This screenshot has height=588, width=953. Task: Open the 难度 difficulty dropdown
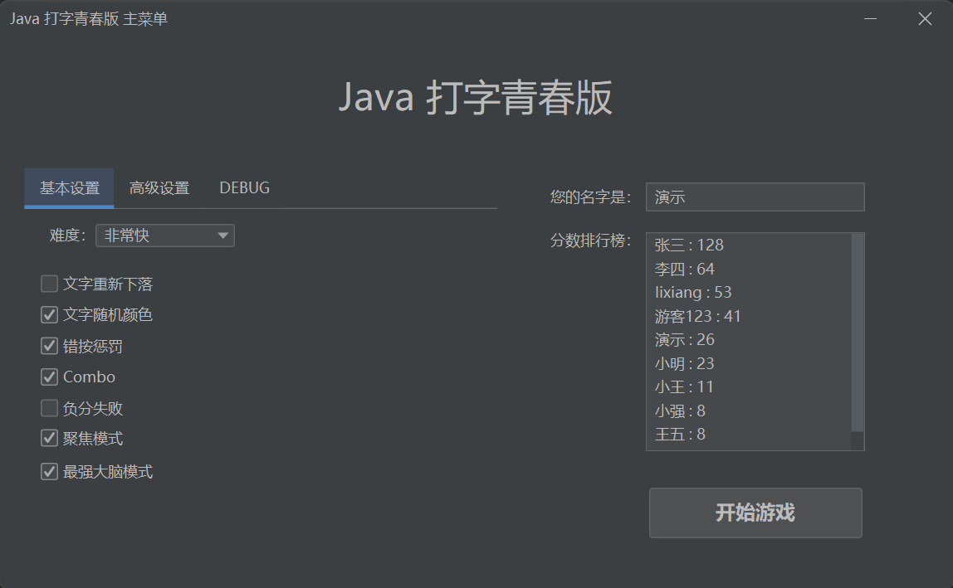point(164,236)
